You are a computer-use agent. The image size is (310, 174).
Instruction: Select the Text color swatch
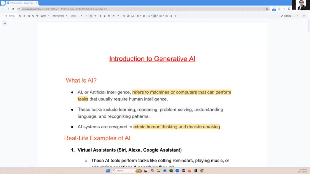113,16
